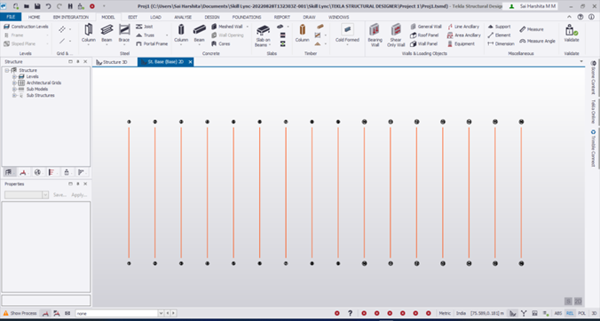Open the Trimble Connect side panel
This screenshot has height=321, width=600.
click(x=594, y=148)
